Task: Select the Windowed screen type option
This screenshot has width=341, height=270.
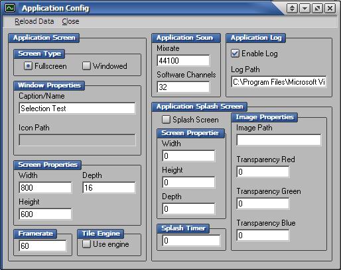Action: coord(86,66)
